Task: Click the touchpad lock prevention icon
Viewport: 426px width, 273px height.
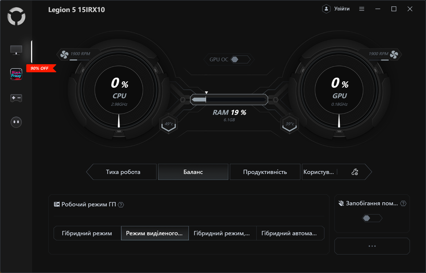Action: click(341, 203)
